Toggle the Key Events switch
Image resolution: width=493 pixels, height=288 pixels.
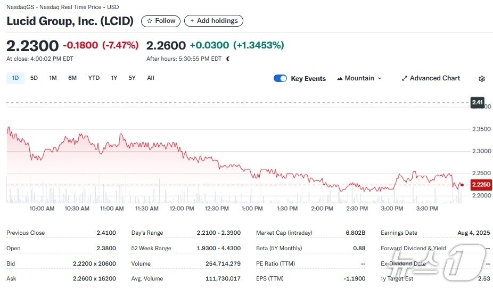[x=280, y=78]
